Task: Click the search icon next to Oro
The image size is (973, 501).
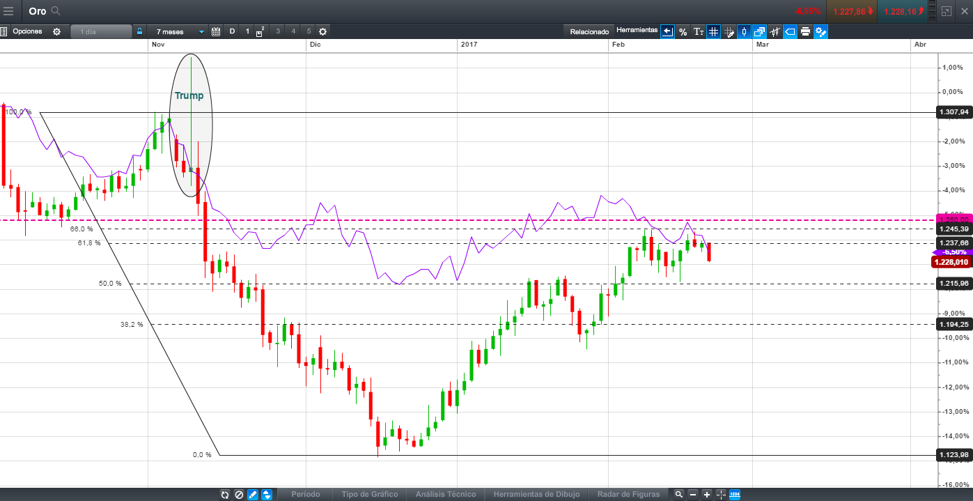Action: [x=56, y=11]
